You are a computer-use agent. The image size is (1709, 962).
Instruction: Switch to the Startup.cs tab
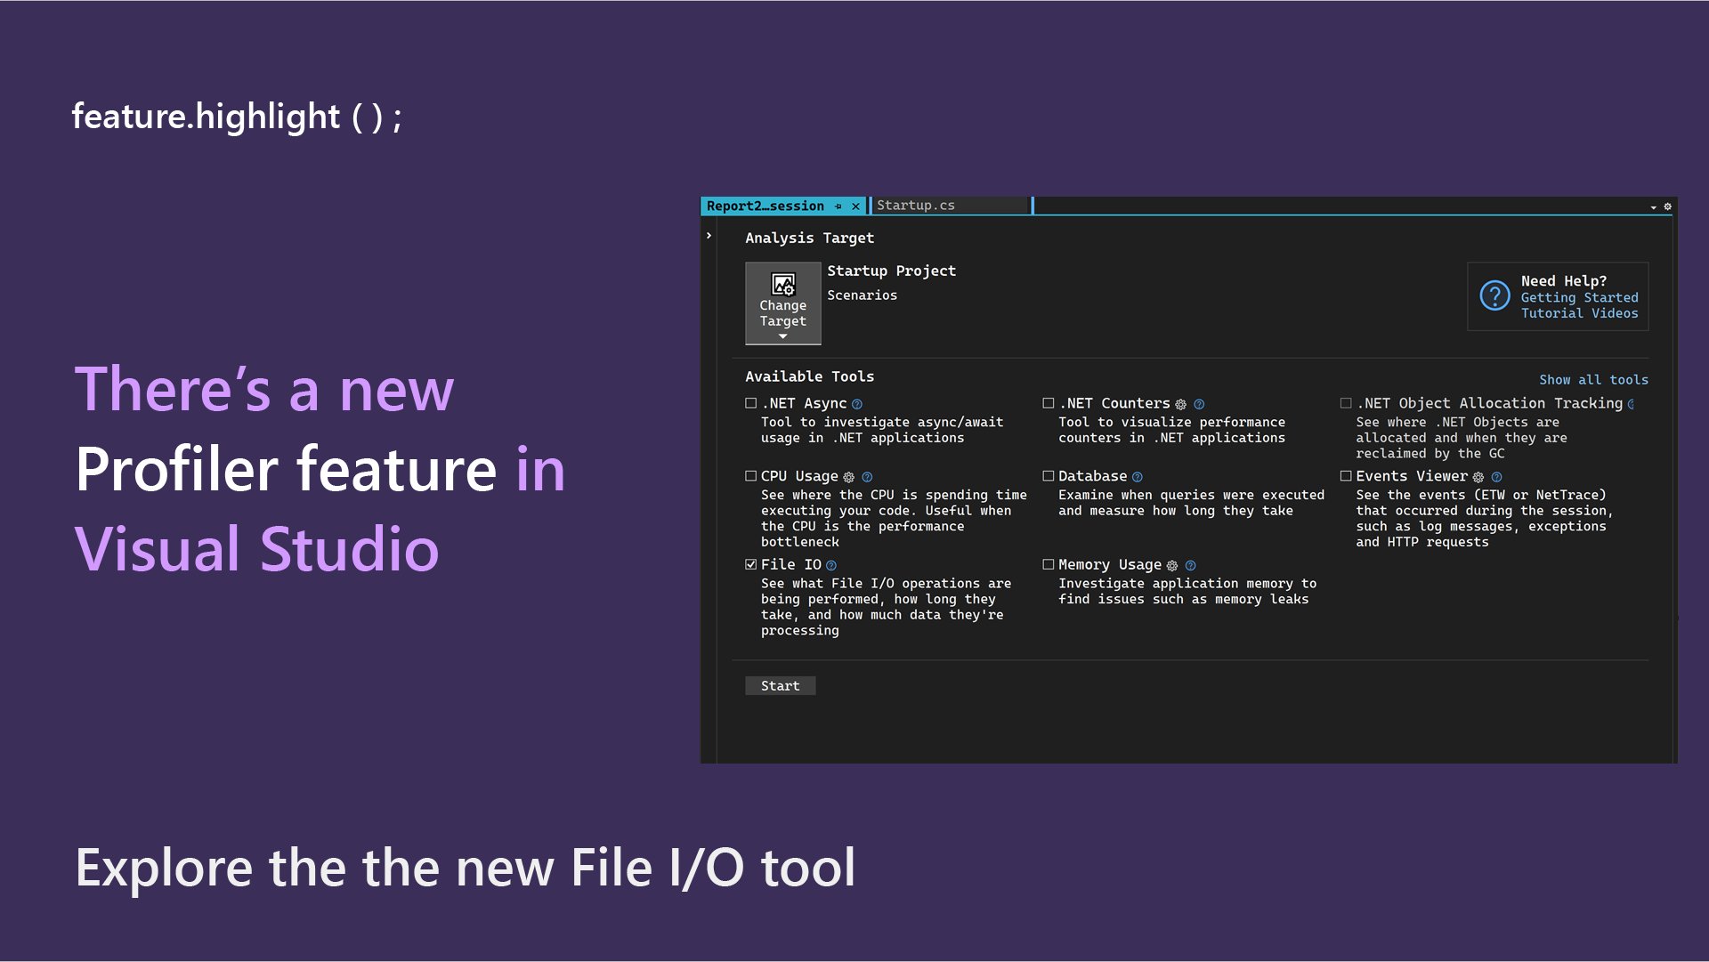[916, 205]
